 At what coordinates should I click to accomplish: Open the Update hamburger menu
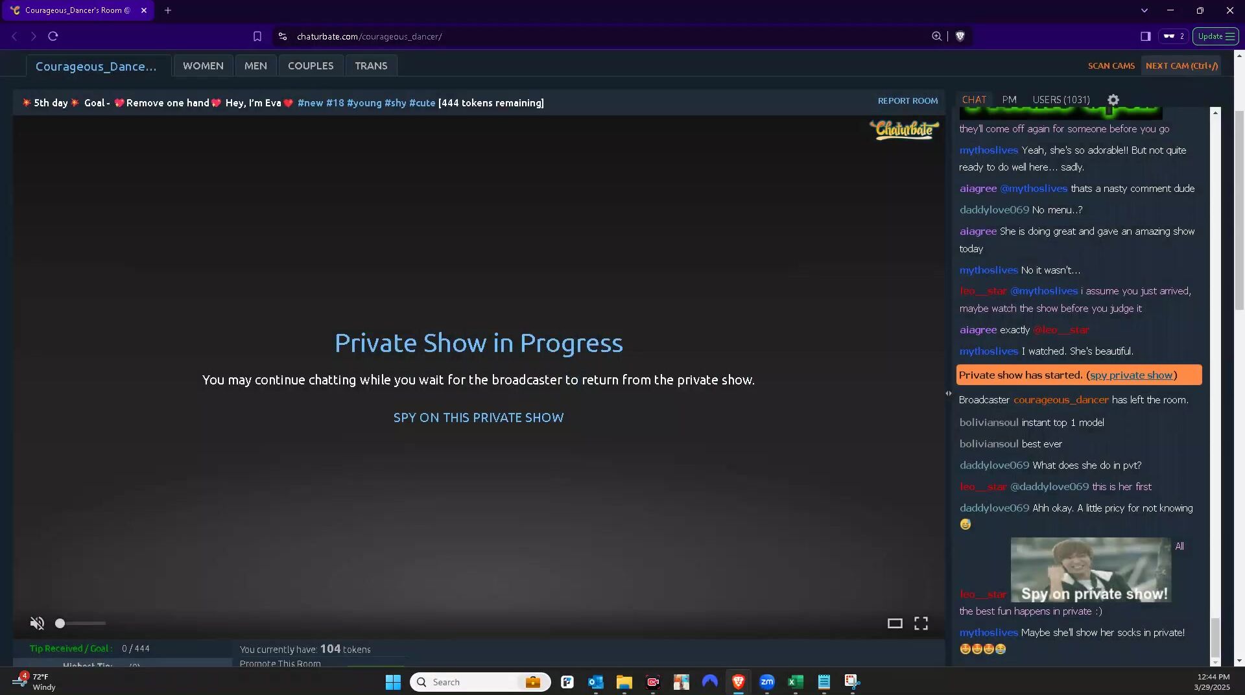coord(1216,36)
